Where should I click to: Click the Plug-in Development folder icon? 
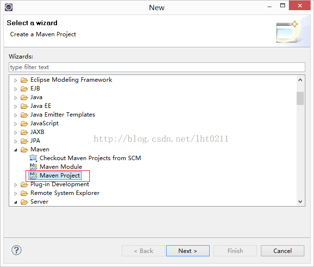(24, 184)
